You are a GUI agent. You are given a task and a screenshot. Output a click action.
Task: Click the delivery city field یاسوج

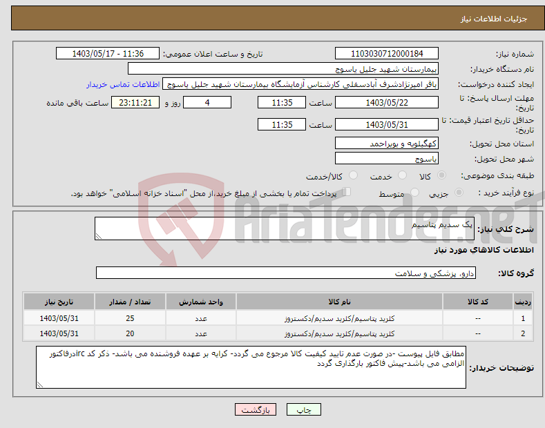coord(387,158)
